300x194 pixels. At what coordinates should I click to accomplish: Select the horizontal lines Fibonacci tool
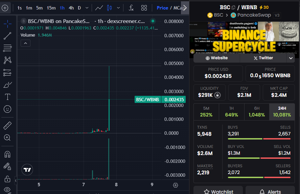click(x=7, y=48)
